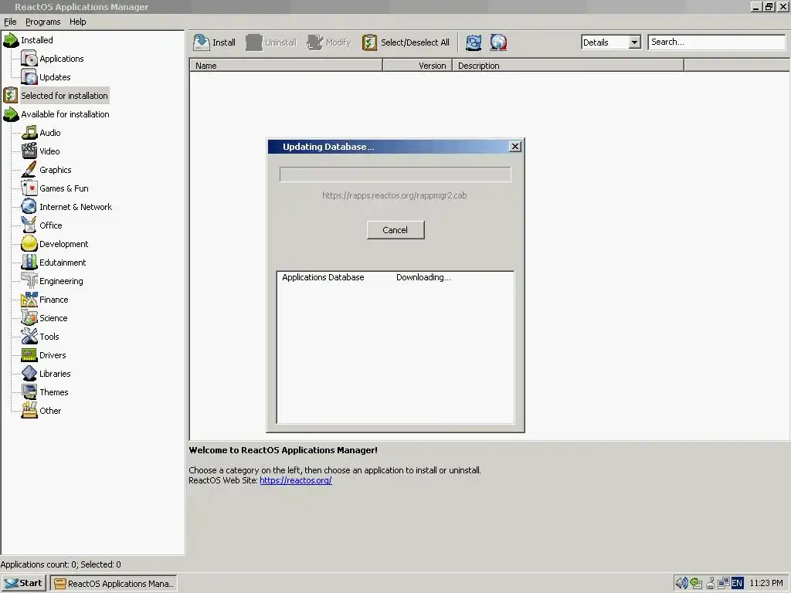Click the greyed Uninstall toolbar icon
The height and width of the screenshot is (593, 791).
253,42
